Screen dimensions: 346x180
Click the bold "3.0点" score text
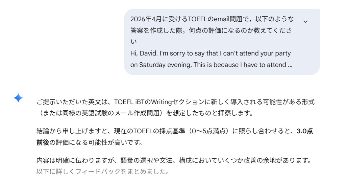tap(305, 132)
